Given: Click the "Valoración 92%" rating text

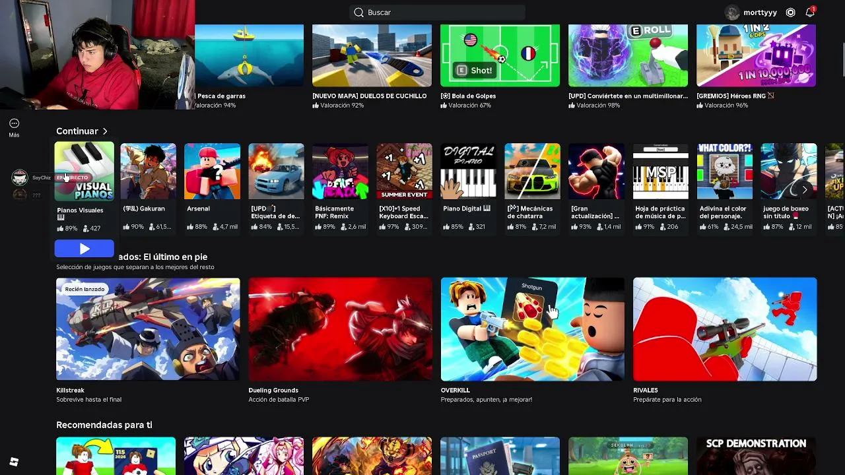Looking at the screenshot, I should (342, 106).
